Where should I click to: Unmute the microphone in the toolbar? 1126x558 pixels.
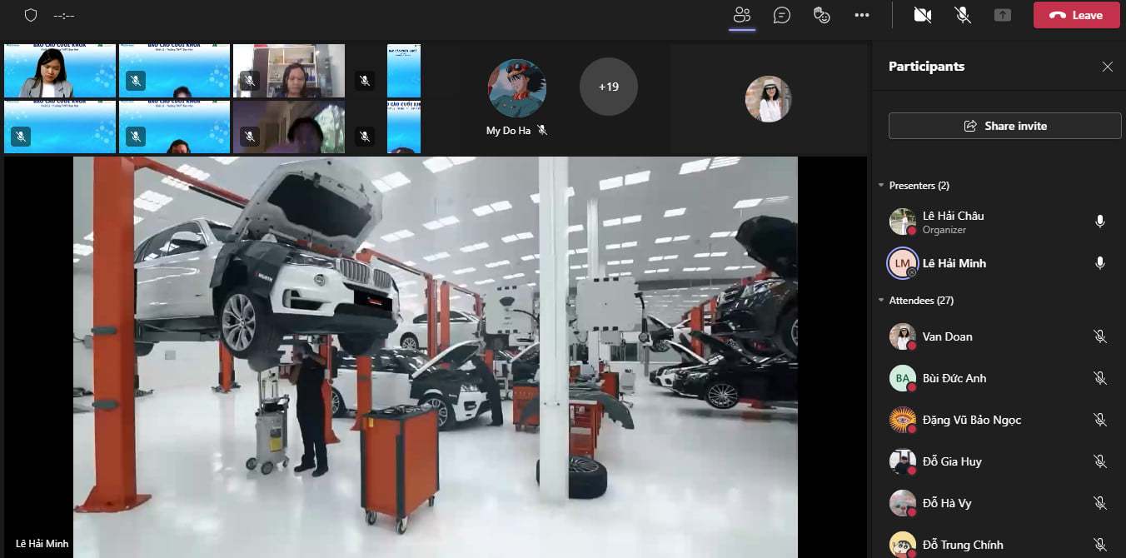click(963, 15)
